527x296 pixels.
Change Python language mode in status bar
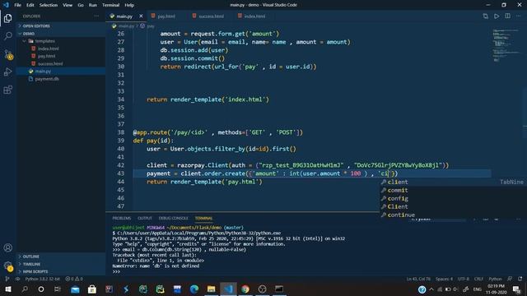495,279
